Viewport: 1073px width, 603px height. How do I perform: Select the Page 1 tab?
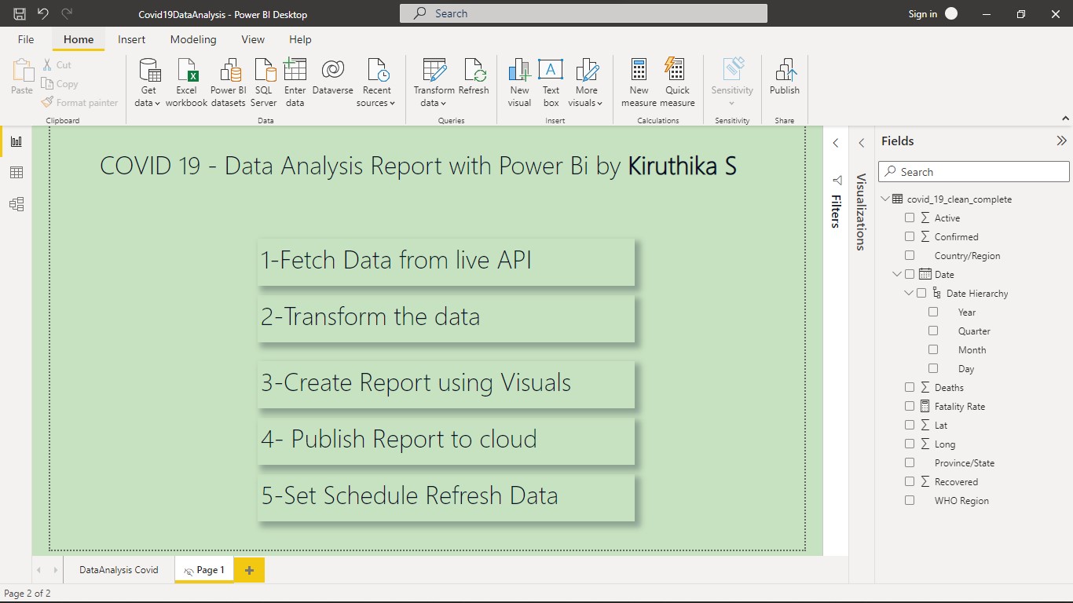point(204,570)
